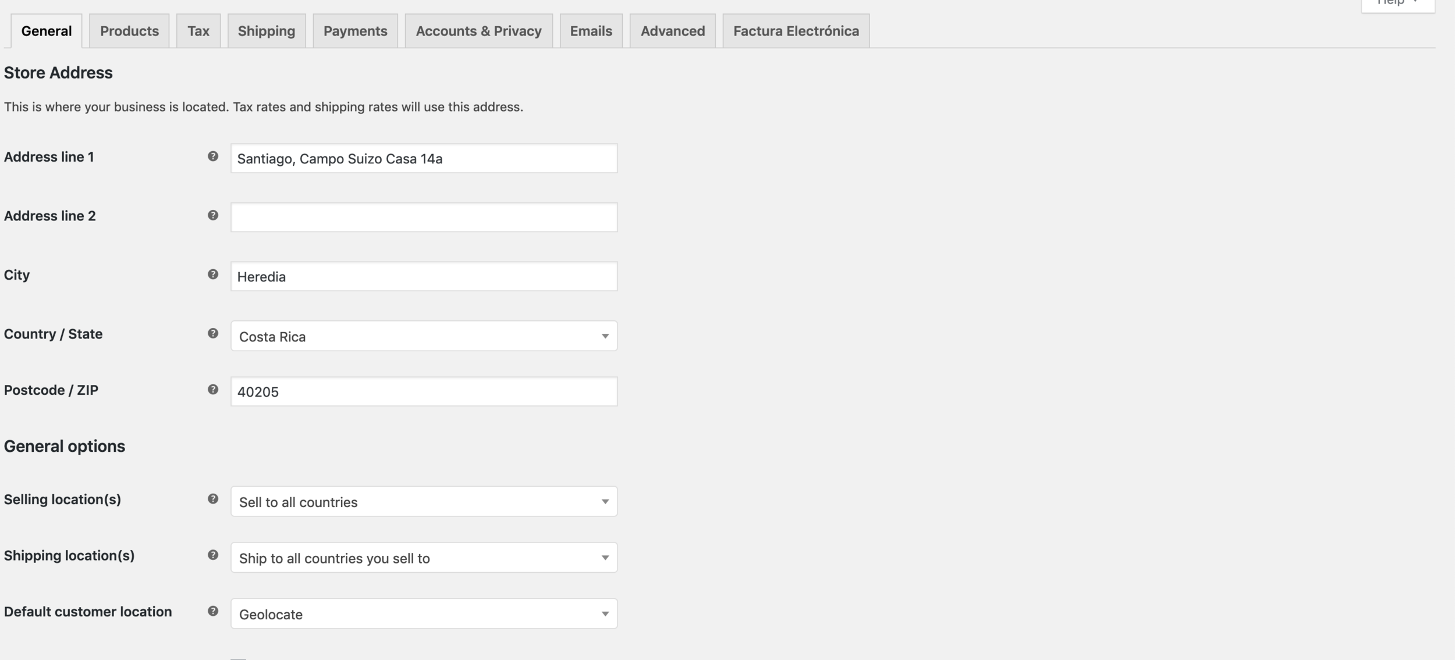
Task: Click Default customer location help icon
Action: click(x=213, y=611)
